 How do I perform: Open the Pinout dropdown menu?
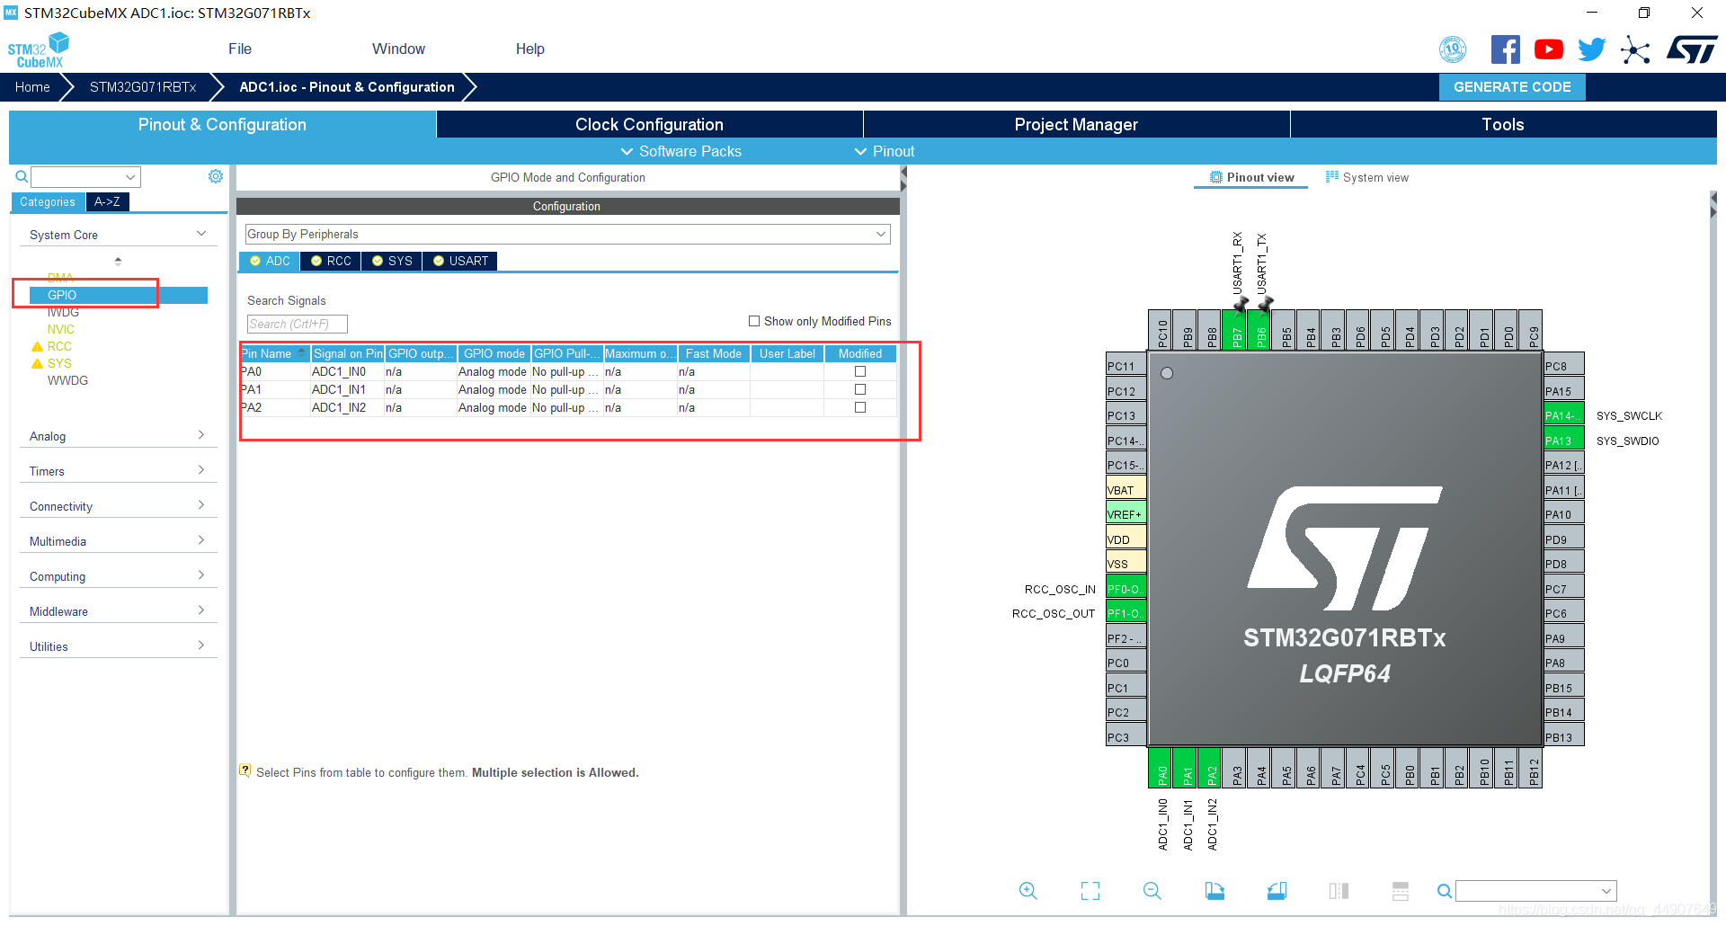click(885, 151)
